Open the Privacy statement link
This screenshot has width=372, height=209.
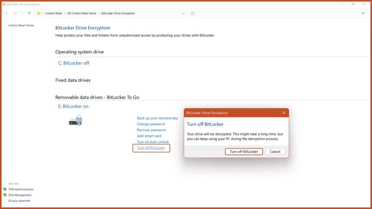(x=19, y=201)
